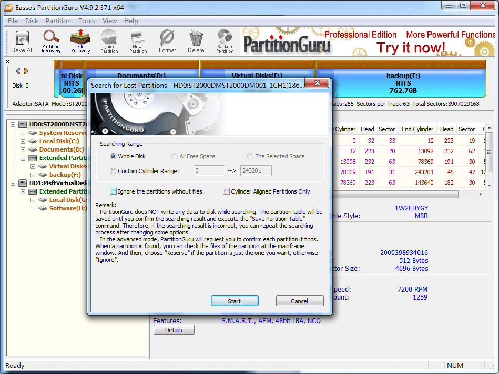
Task: Click the horizontal scrollbar right arrow
Action: (481, 194)
